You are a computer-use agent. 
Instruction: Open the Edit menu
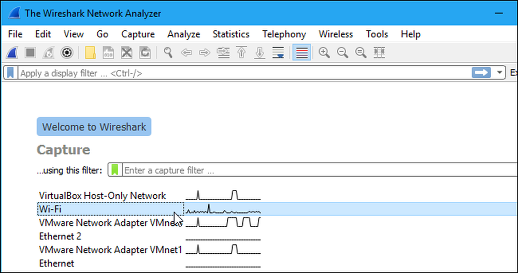click(x=43, y=34)
